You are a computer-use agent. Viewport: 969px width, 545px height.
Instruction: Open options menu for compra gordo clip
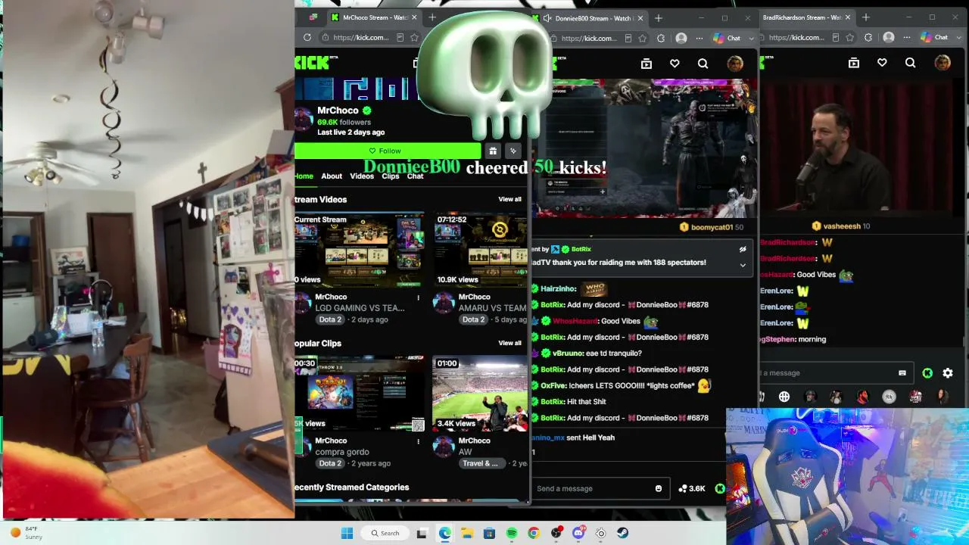pyautogui.click(x=418, y=441)
